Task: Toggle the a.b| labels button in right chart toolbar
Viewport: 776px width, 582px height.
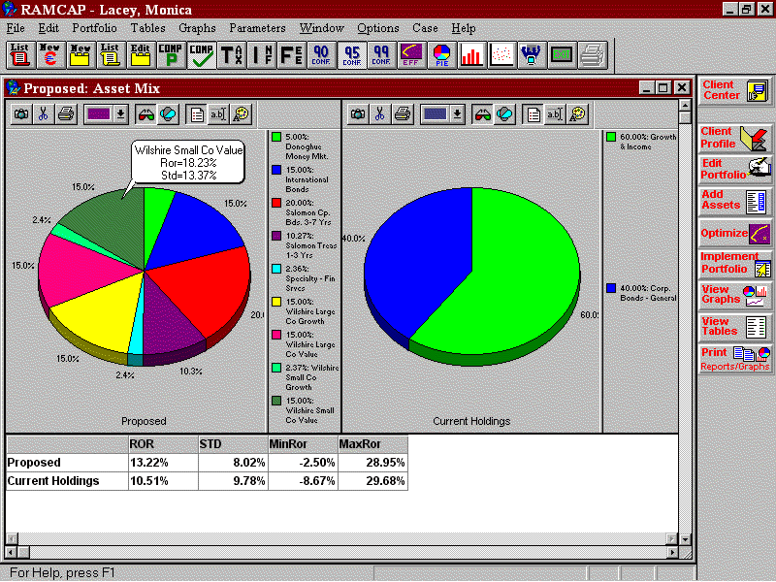Action: coord(554,114)
